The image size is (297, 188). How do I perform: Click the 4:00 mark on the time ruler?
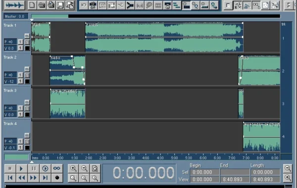click(x=146, y=157)
